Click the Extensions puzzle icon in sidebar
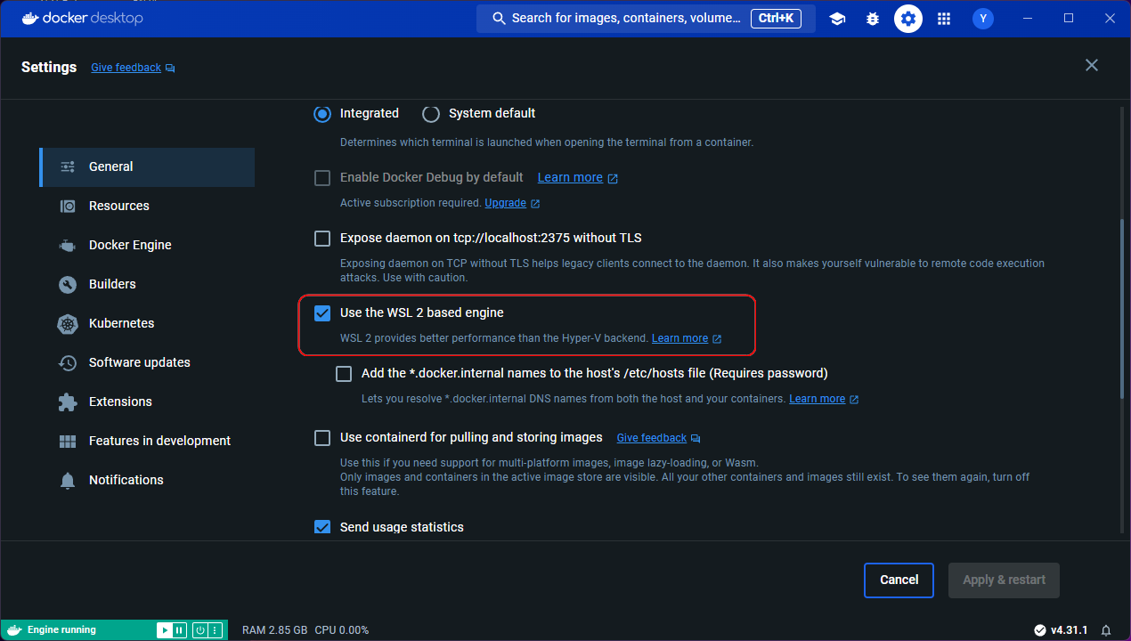Viewport: 1131px width, 641px height. (68, 402)
